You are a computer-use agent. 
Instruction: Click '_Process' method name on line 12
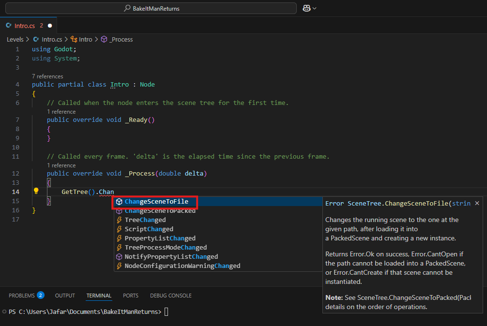140,173
